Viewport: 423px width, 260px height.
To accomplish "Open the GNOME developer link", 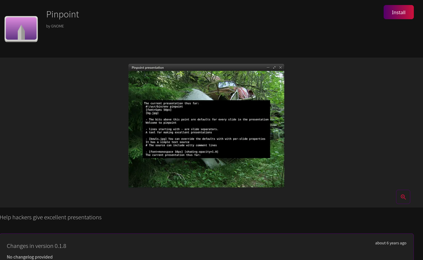I will click(57, 26).
